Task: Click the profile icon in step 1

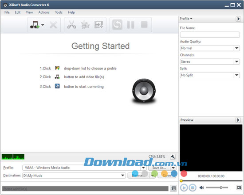Action: click(57, 68)
